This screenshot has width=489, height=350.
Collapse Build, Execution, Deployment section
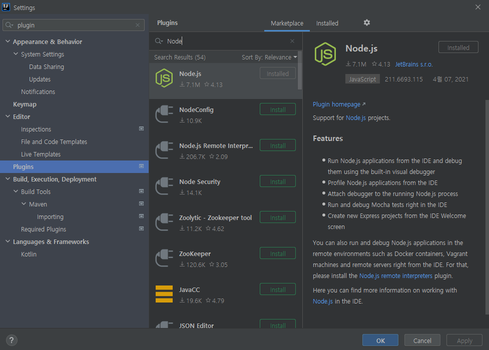[x=8, y=178]
